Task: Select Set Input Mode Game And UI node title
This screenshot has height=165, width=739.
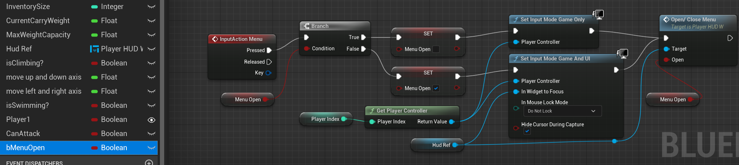Action: click(x=555, y=59)
